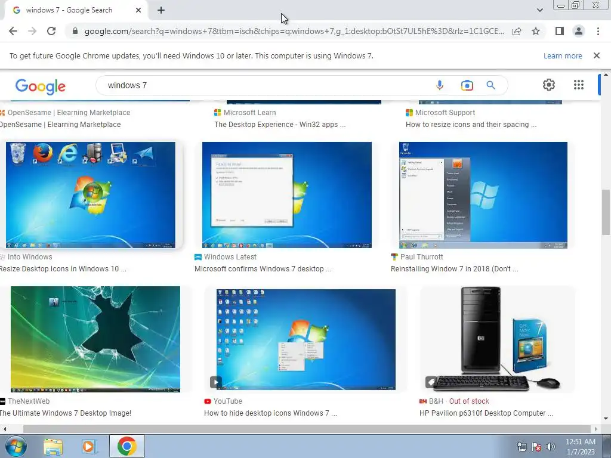Viewport: 611px width, 458px height.
Task: Switch to Chrome on the taskbar
Action: (126, 446)
